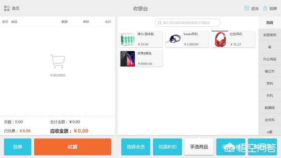Click the 退货 return icon
The width and height of the screenshot is (281, 158).
[x=247, y=8]
